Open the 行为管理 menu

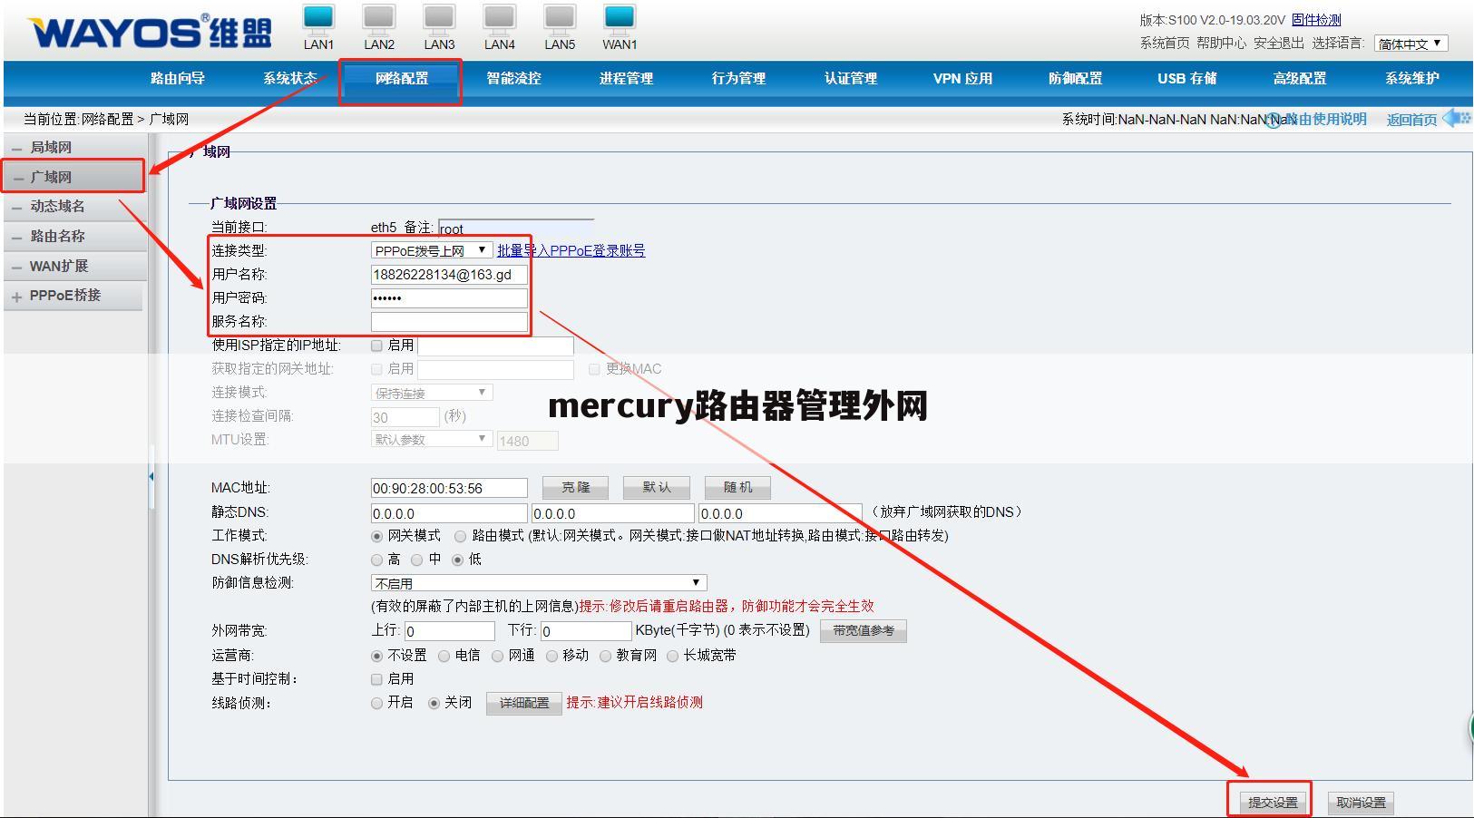pyautogui.click(x=738, y=78)
